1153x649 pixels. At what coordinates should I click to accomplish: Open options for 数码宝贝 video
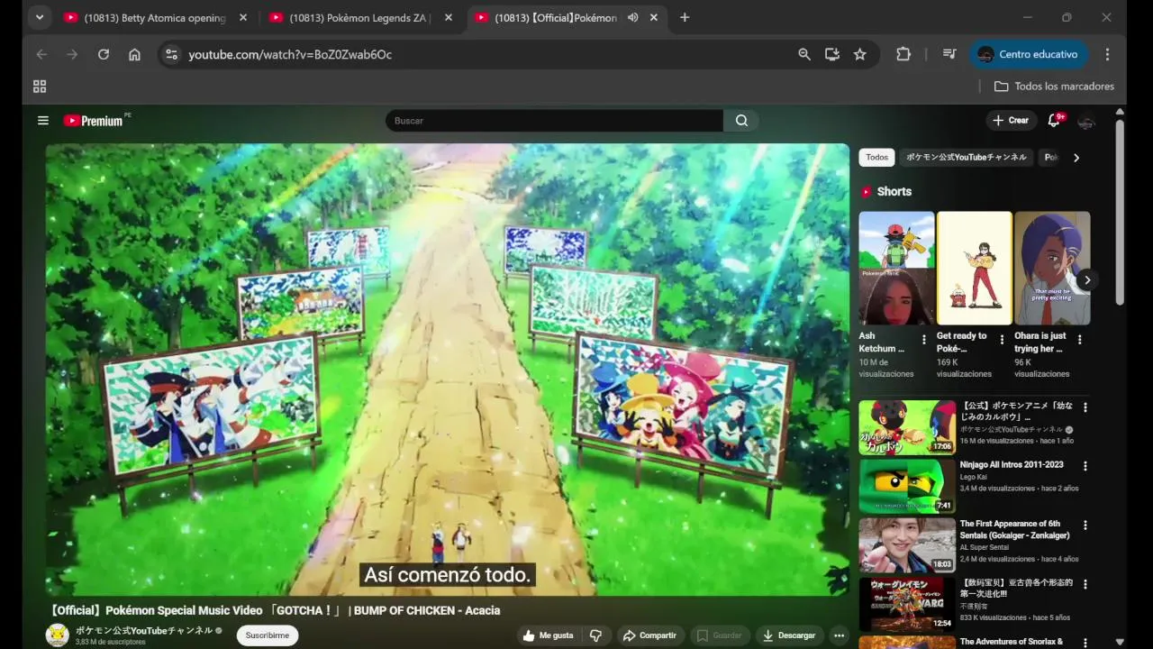[x=1085, y=585]
